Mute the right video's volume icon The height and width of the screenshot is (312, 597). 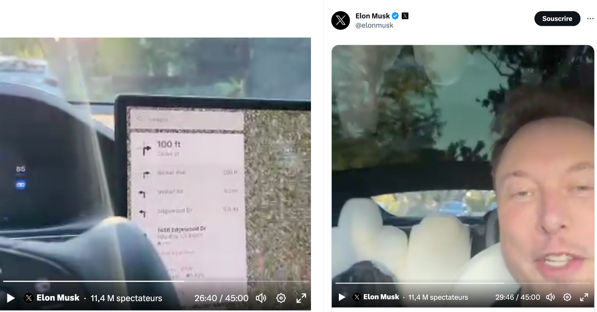pos(551,297)
